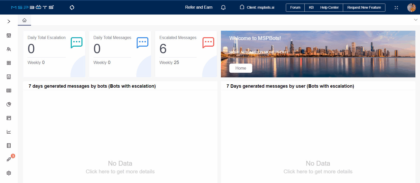Click the Request New Feature button
This screenshot has height=183, width=420.
364,8
